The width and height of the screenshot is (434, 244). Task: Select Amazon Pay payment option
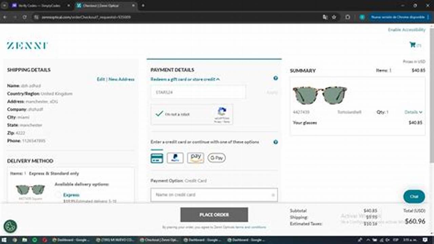point(196,158)
